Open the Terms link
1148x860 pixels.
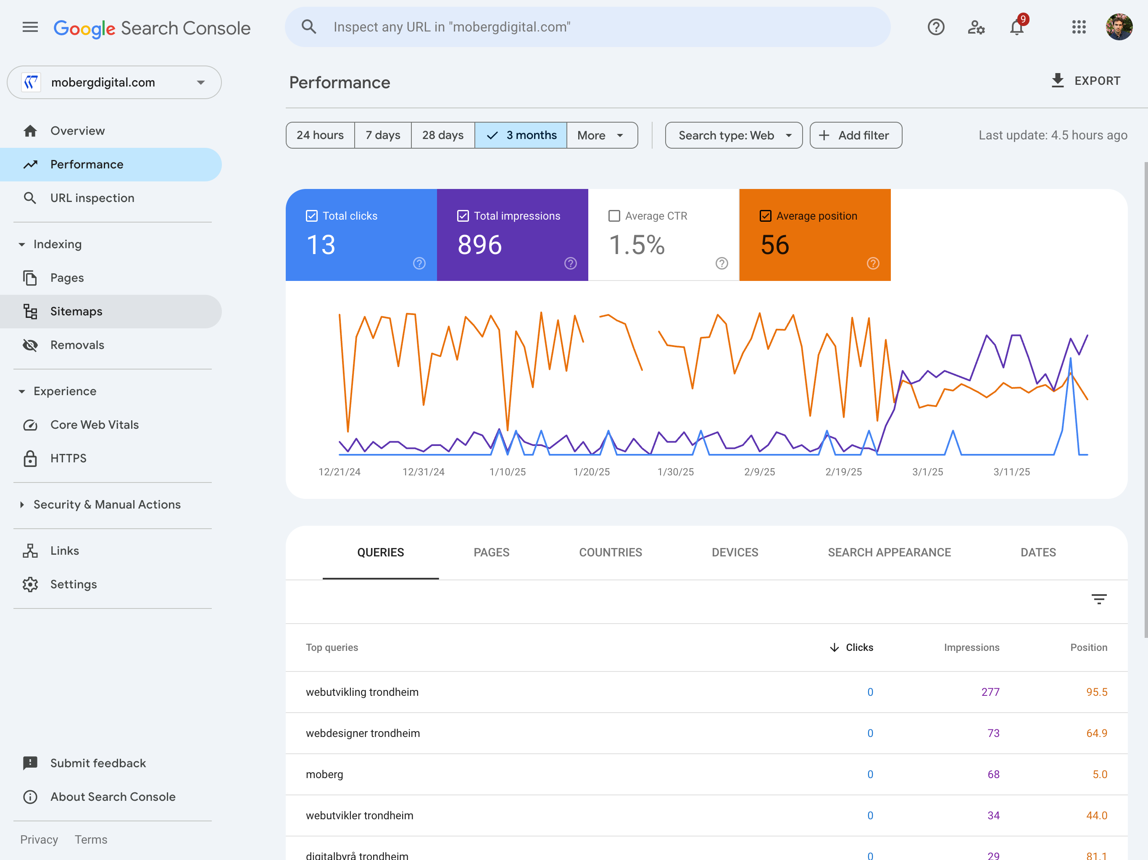[91, 840]
